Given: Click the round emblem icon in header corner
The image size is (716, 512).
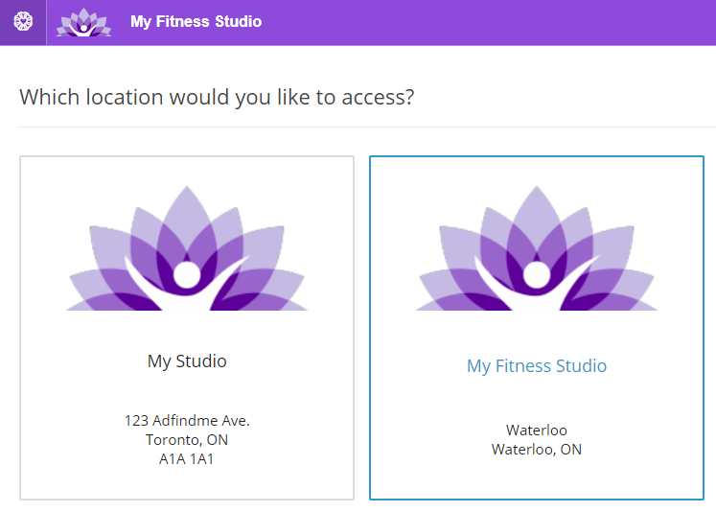Looking at the screenshot, I should pos(23,21).
